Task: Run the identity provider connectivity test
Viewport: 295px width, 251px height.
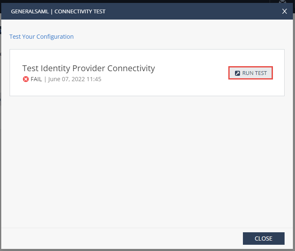Action: click(250, 73)
